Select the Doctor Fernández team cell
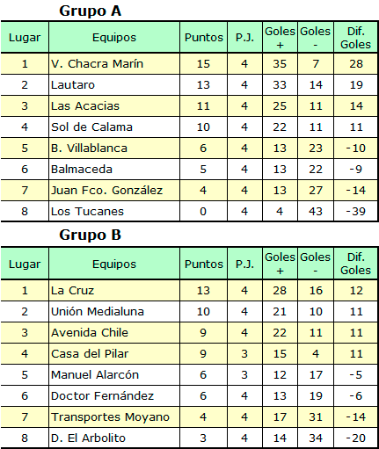Viewport: 379px width, 449px height. [x=114, y=395]
